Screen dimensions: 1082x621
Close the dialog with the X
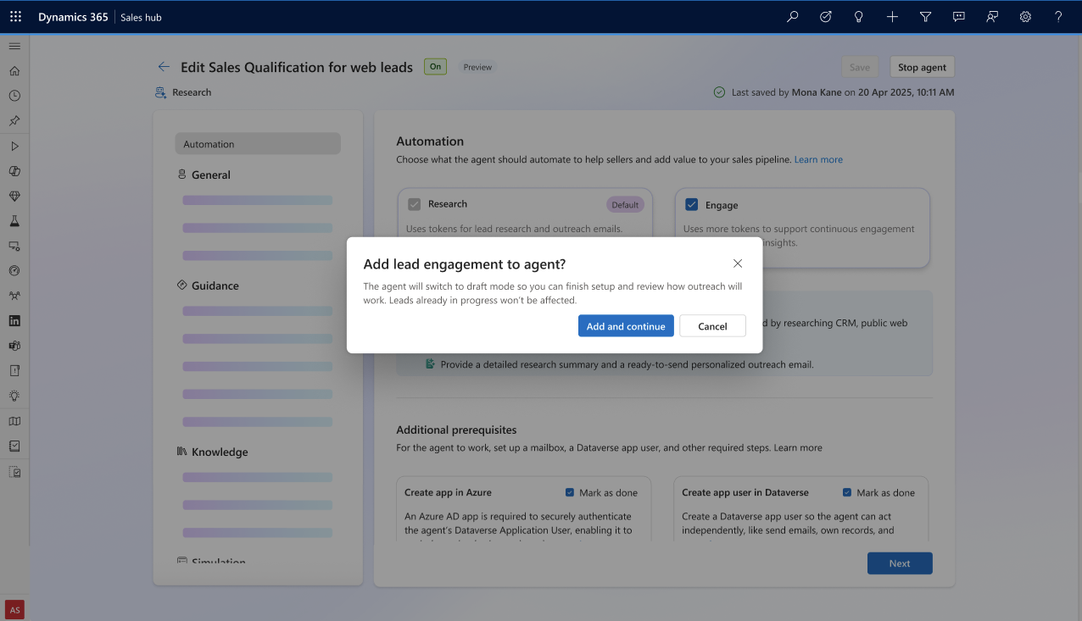point(738,263)
